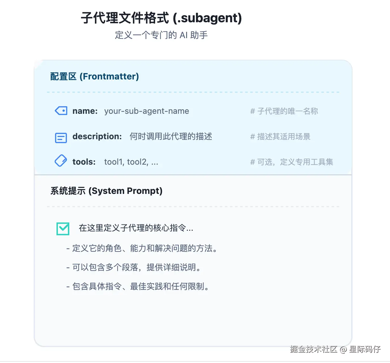Click the comment '# 可选，定义专用工具集'
This screenshot has height=363, width=390.
292,162
